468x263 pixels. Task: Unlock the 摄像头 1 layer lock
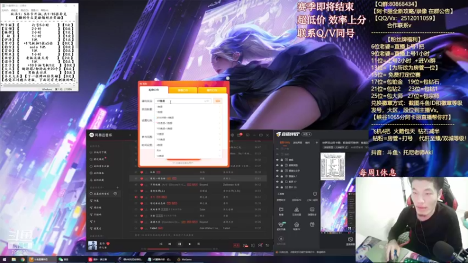[x=281, y=177]
